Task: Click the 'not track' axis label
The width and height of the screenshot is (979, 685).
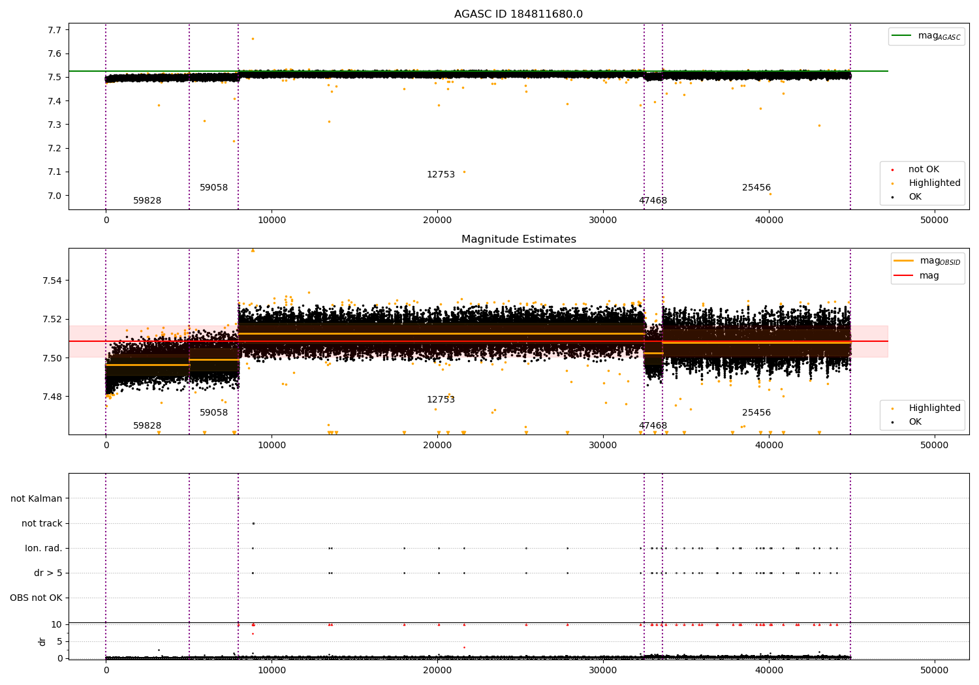Action: click(42, 523)
